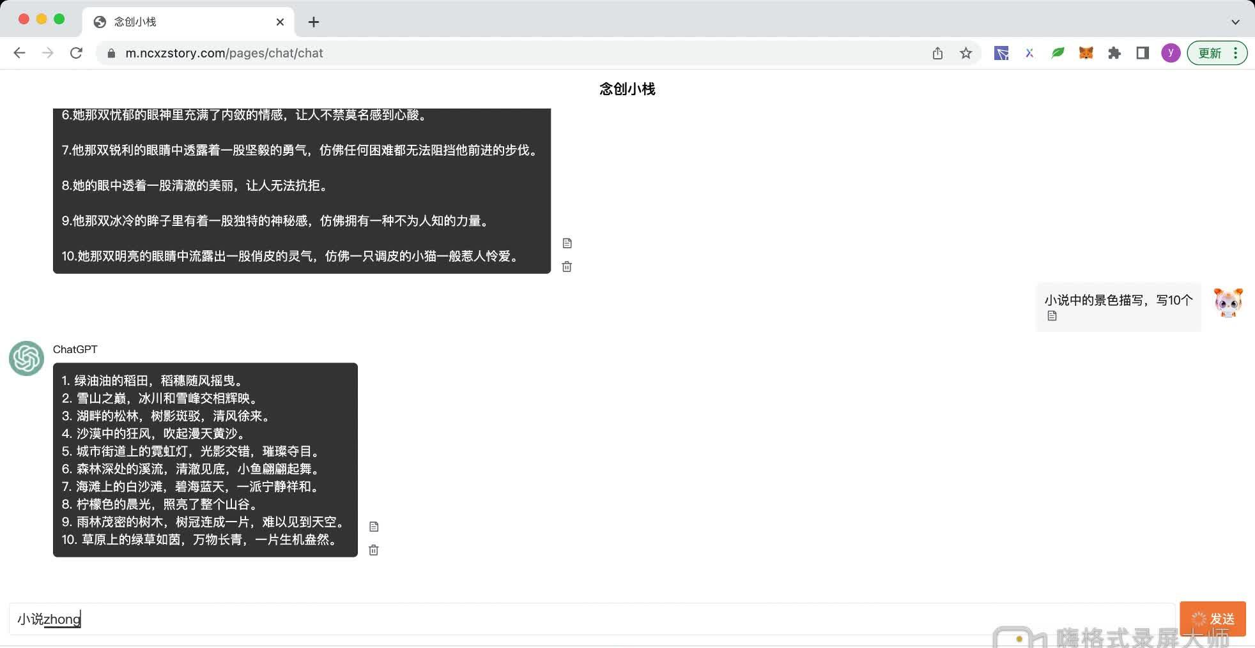Delete the eye-description message with trash icon
The width and height of the screenshot is (1255, 648).
566,267
